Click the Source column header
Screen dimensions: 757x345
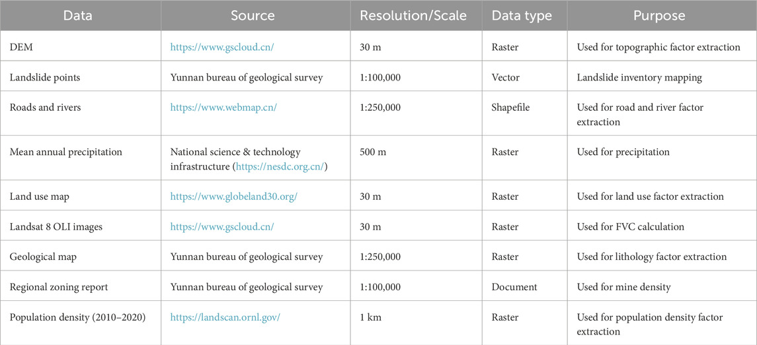point(253,16)
